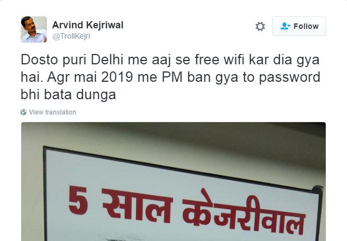
Task: Expand the attached tweet photo
Action: 174,182
